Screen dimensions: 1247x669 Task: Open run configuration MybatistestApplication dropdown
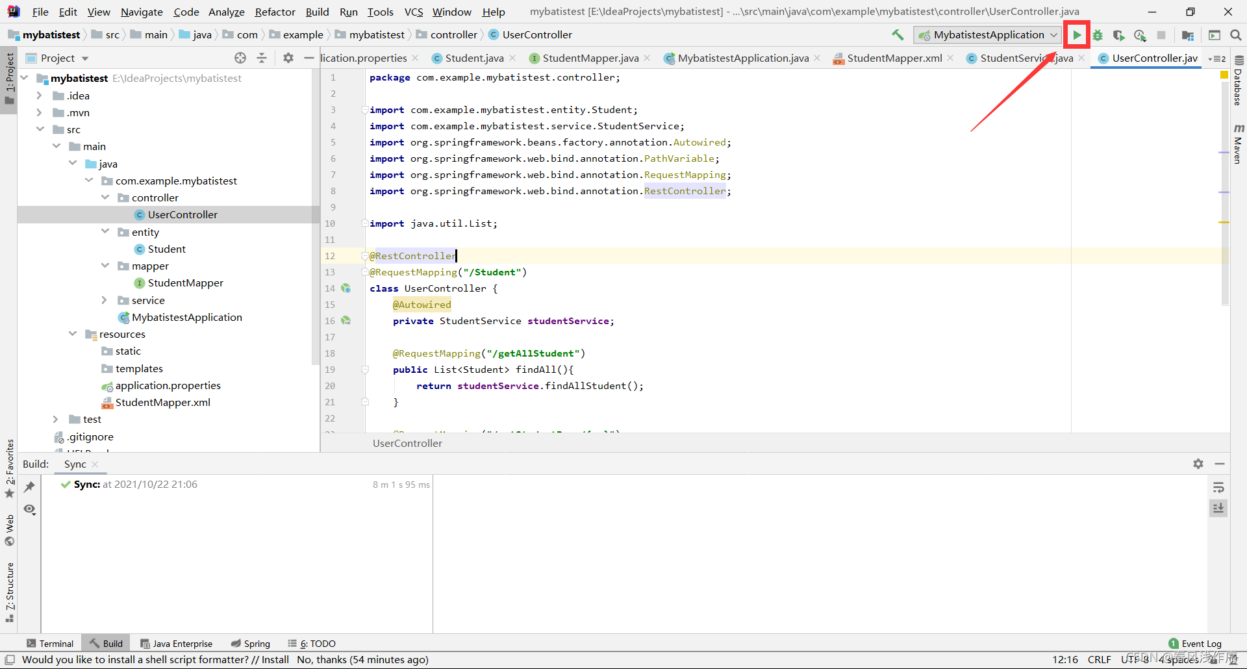coord(987,35)
